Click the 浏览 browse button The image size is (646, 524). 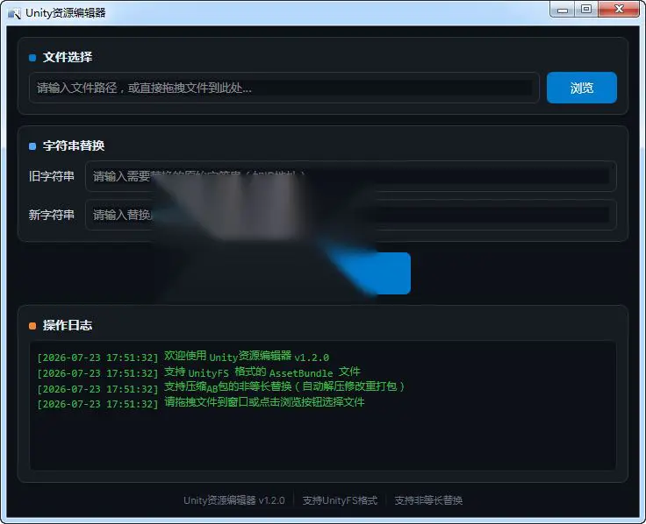(582, 88)
